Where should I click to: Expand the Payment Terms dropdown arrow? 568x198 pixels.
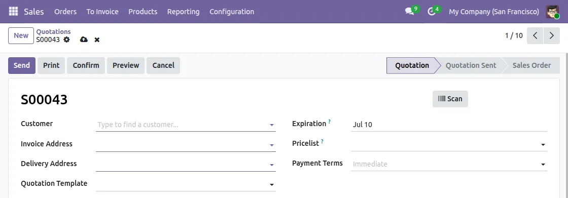tap(543, 165)
